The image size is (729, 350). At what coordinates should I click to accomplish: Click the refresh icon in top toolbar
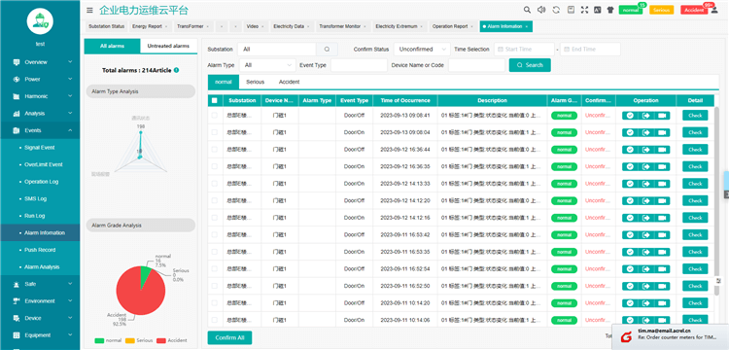click(556, 10)
